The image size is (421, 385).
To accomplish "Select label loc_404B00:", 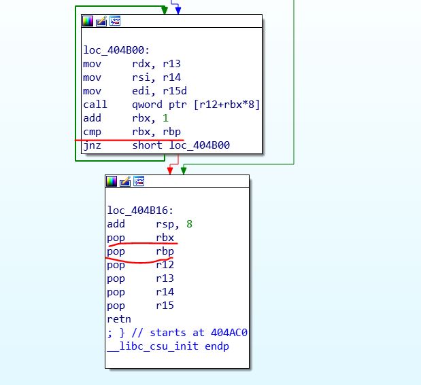I will coord(116,50).
